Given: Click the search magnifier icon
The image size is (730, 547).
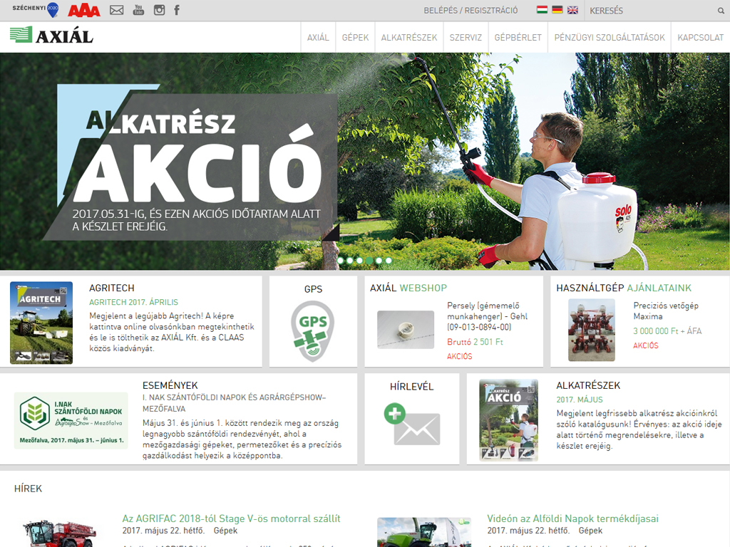Looking at the screenshot, I should coord(721,11).
